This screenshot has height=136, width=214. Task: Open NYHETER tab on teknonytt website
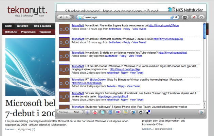pyautogui.click(x=23, y=26)
